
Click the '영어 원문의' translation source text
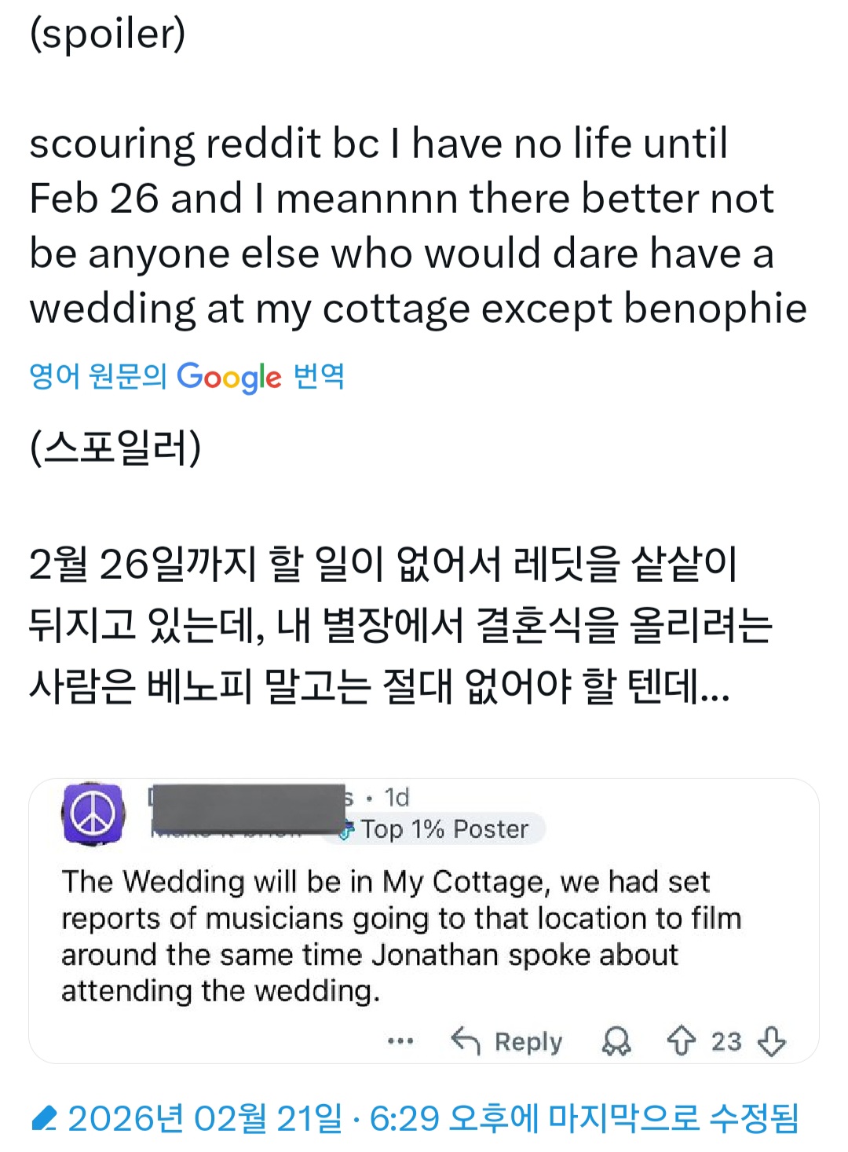click(97, 377)
